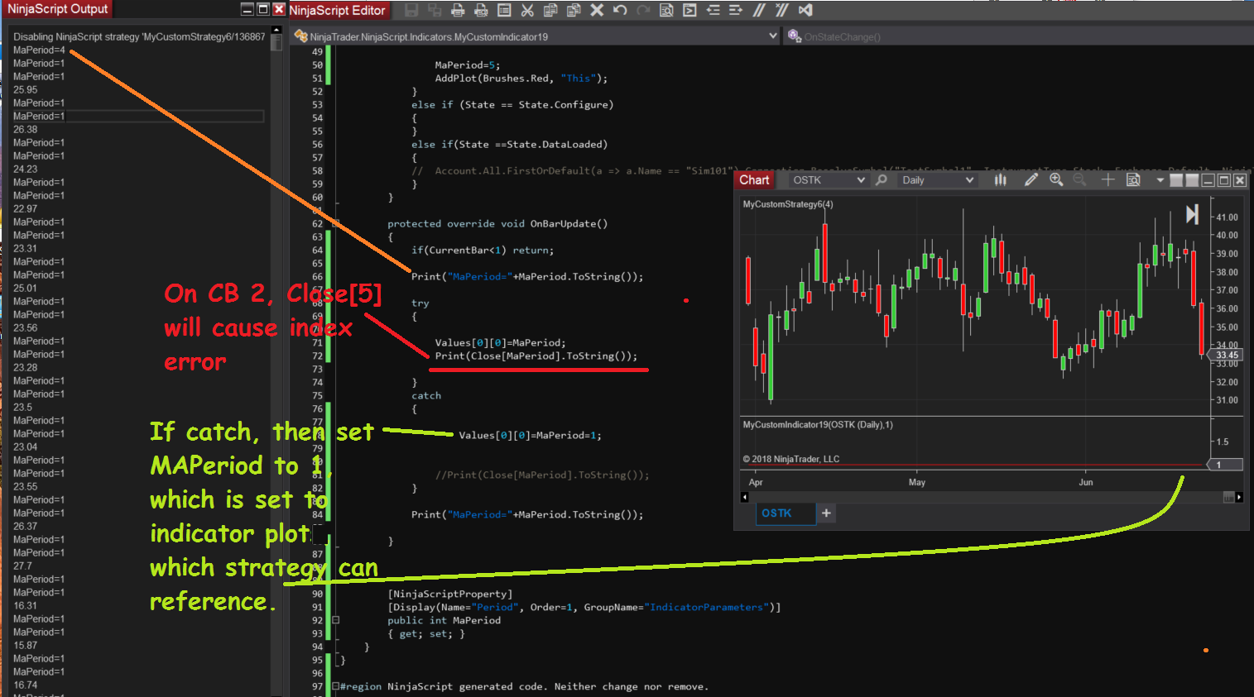Viewport: 1254px width, 697px height.
Task: Click the 25.95 value in Output window
Action: 26,90
